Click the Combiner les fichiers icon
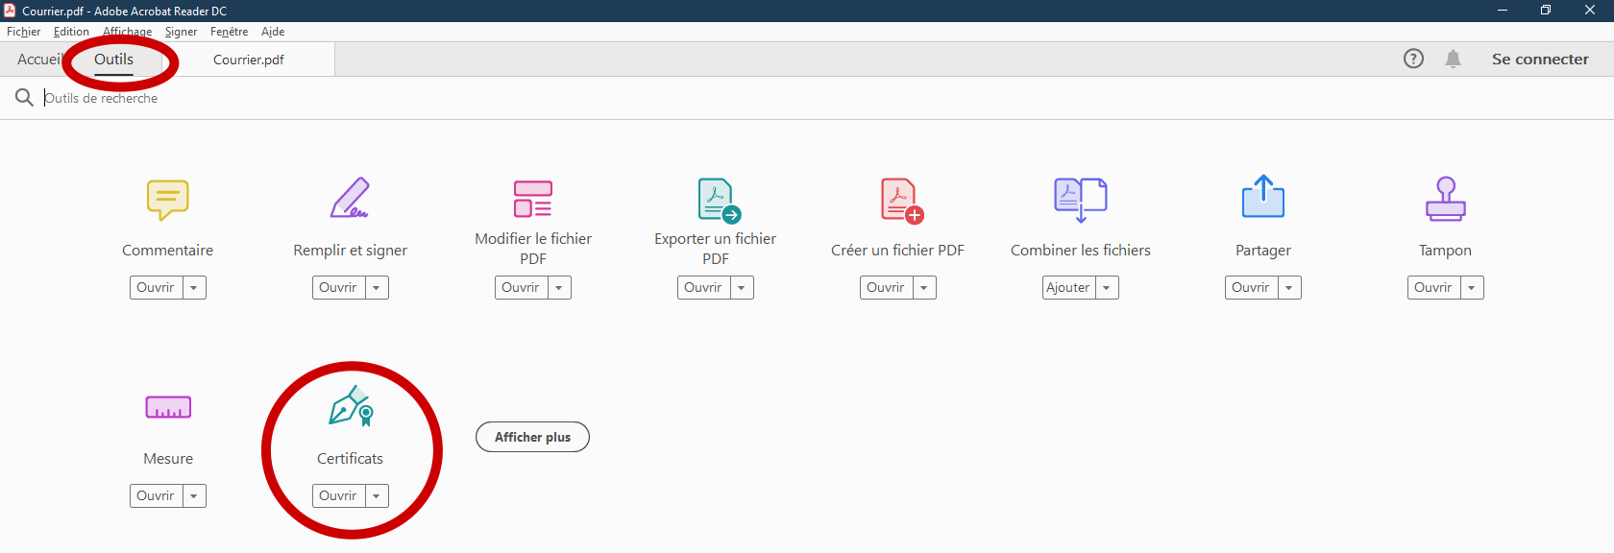The image size is (1614, 553). pyautogui.click(x=1080, y=199)
